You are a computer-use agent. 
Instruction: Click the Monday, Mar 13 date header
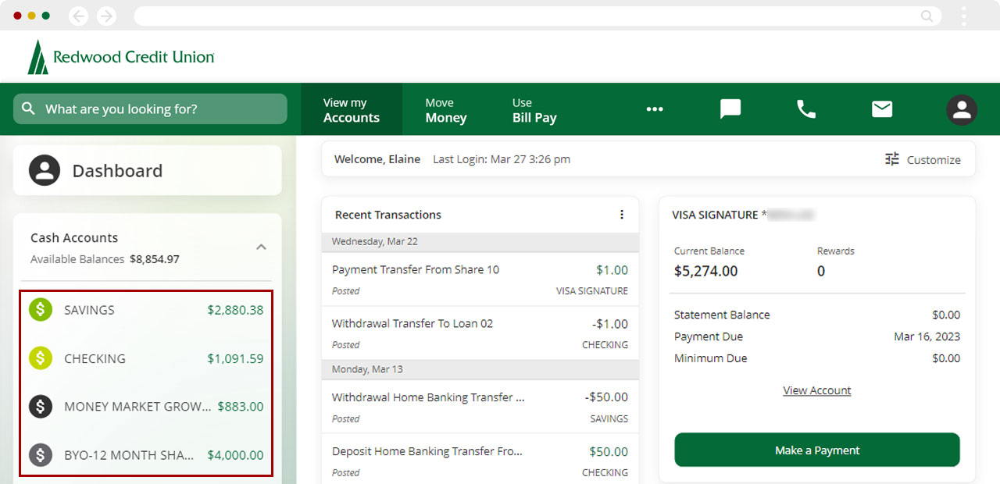(x=367, y=369)
